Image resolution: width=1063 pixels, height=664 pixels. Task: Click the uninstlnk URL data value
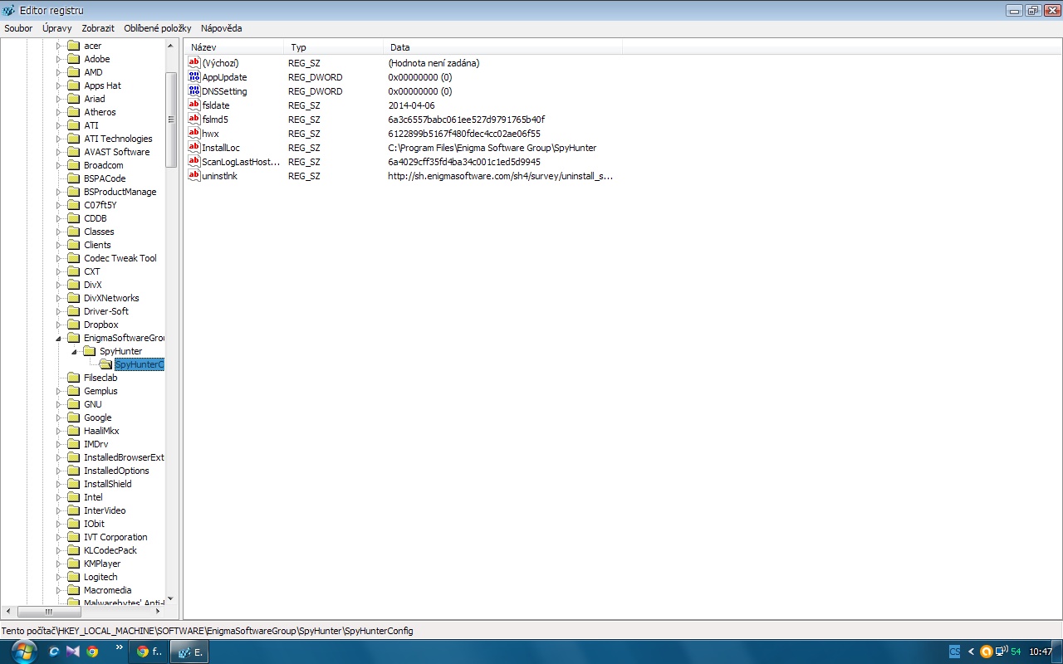pos(500,176)
